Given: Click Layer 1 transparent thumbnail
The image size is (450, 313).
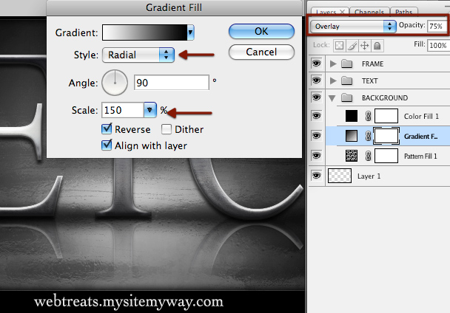Looking at the screenshot, I should point(340,176).
